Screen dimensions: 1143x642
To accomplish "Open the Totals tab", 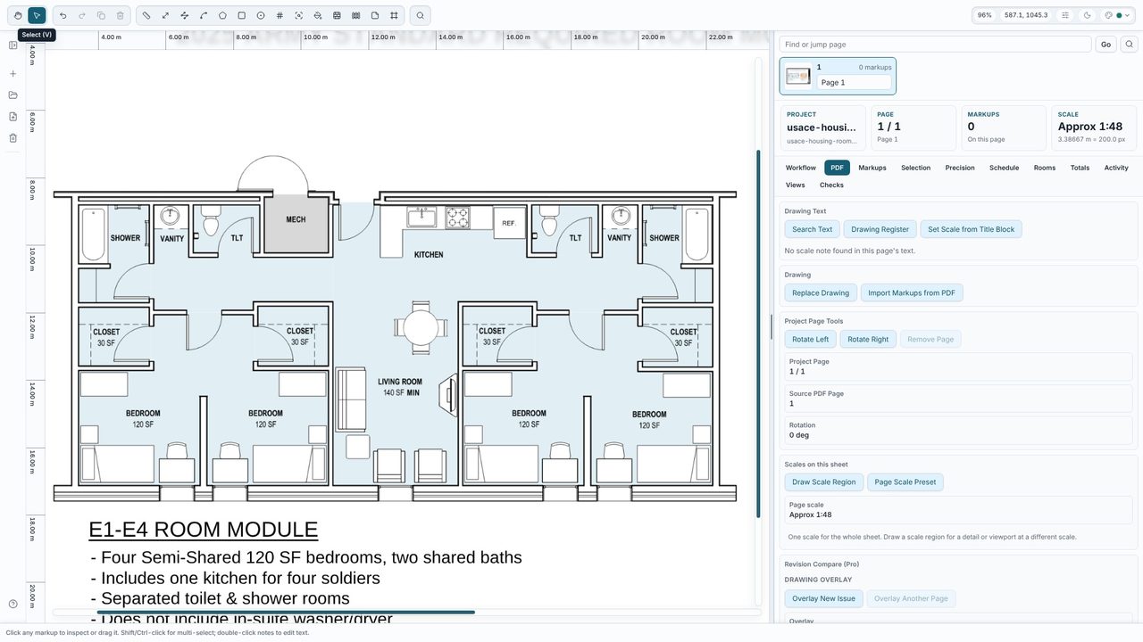I will [x=1080, y=168].
